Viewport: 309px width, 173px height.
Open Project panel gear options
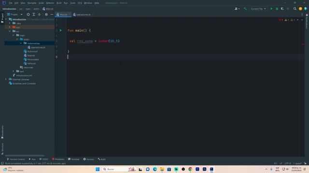46,14
